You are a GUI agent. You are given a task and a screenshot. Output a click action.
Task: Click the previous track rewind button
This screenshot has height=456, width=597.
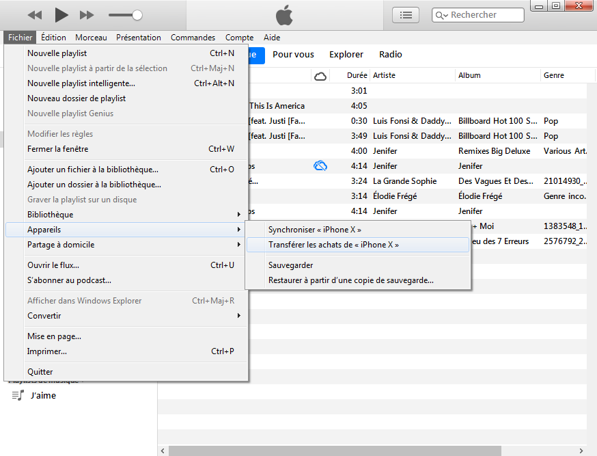(x=35, y=15)
